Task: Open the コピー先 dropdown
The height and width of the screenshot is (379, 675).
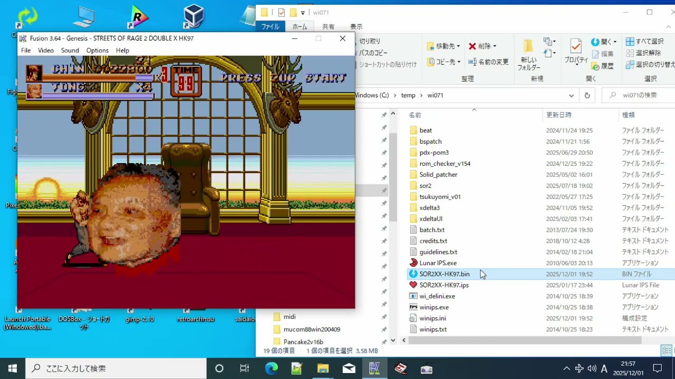Action: click(443, 62)
